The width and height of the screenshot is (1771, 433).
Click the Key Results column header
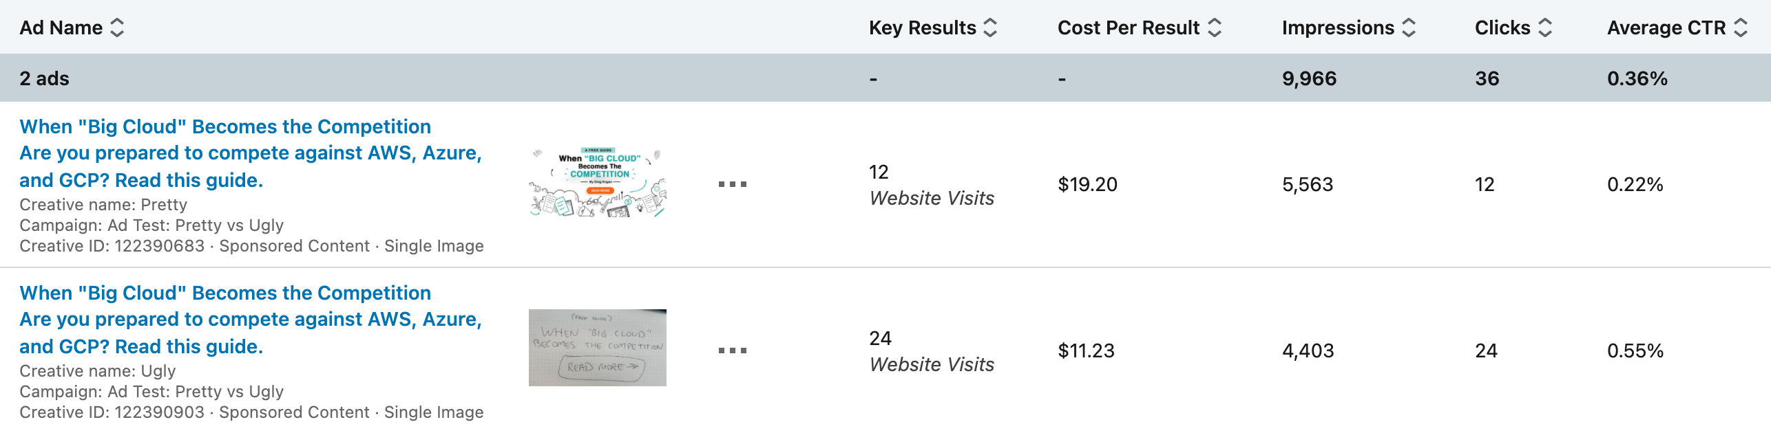[x=922, y=27]
